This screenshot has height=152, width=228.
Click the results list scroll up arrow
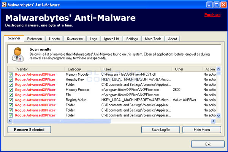tap(218, 69)
